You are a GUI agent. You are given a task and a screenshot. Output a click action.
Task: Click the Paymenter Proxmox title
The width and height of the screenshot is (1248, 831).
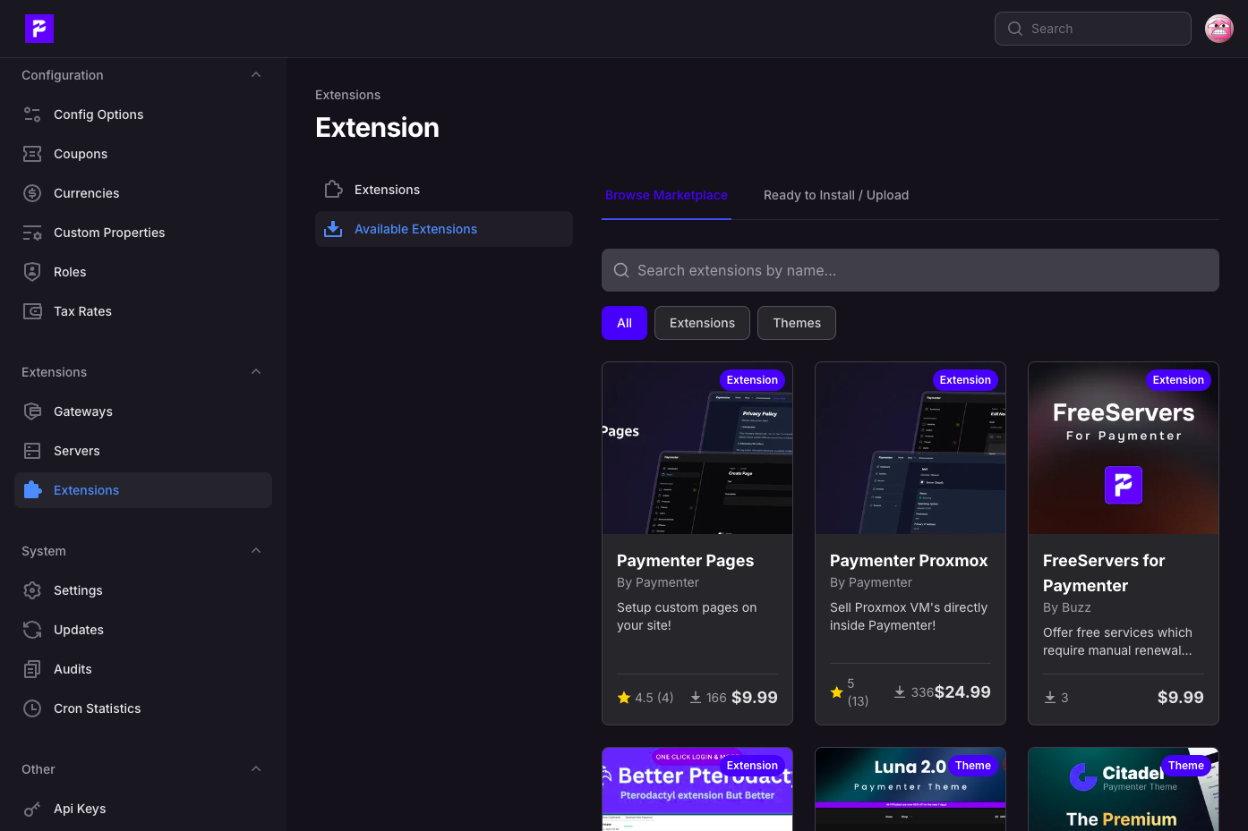[x=909, y=561]
